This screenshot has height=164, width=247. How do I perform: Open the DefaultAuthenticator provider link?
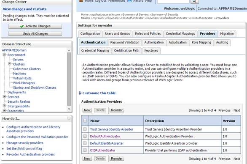[x=105, y=136]
